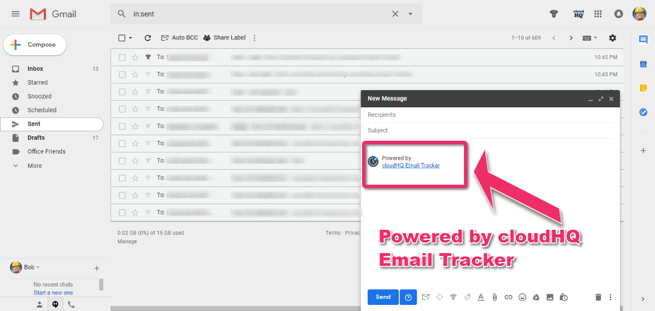Click the Subject field in New Message
The image size is (655, 311).
[490, 130]
